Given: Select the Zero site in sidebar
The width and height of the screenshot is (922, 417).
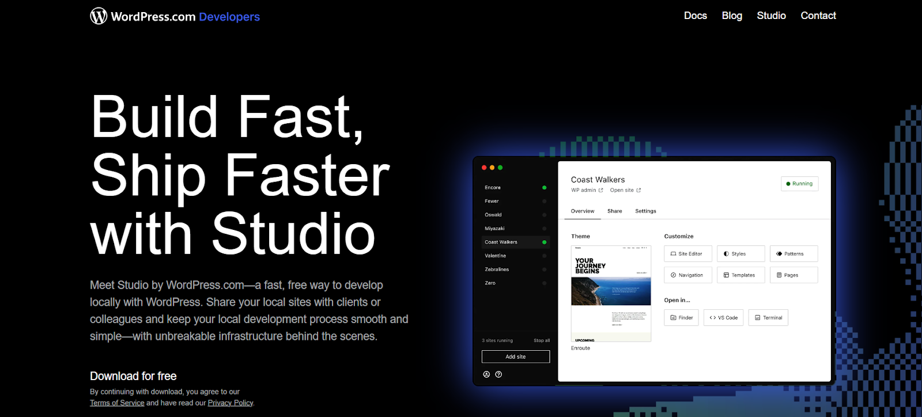Looking at the screenshot, I should pyautogui.click(x=516, y=283).
